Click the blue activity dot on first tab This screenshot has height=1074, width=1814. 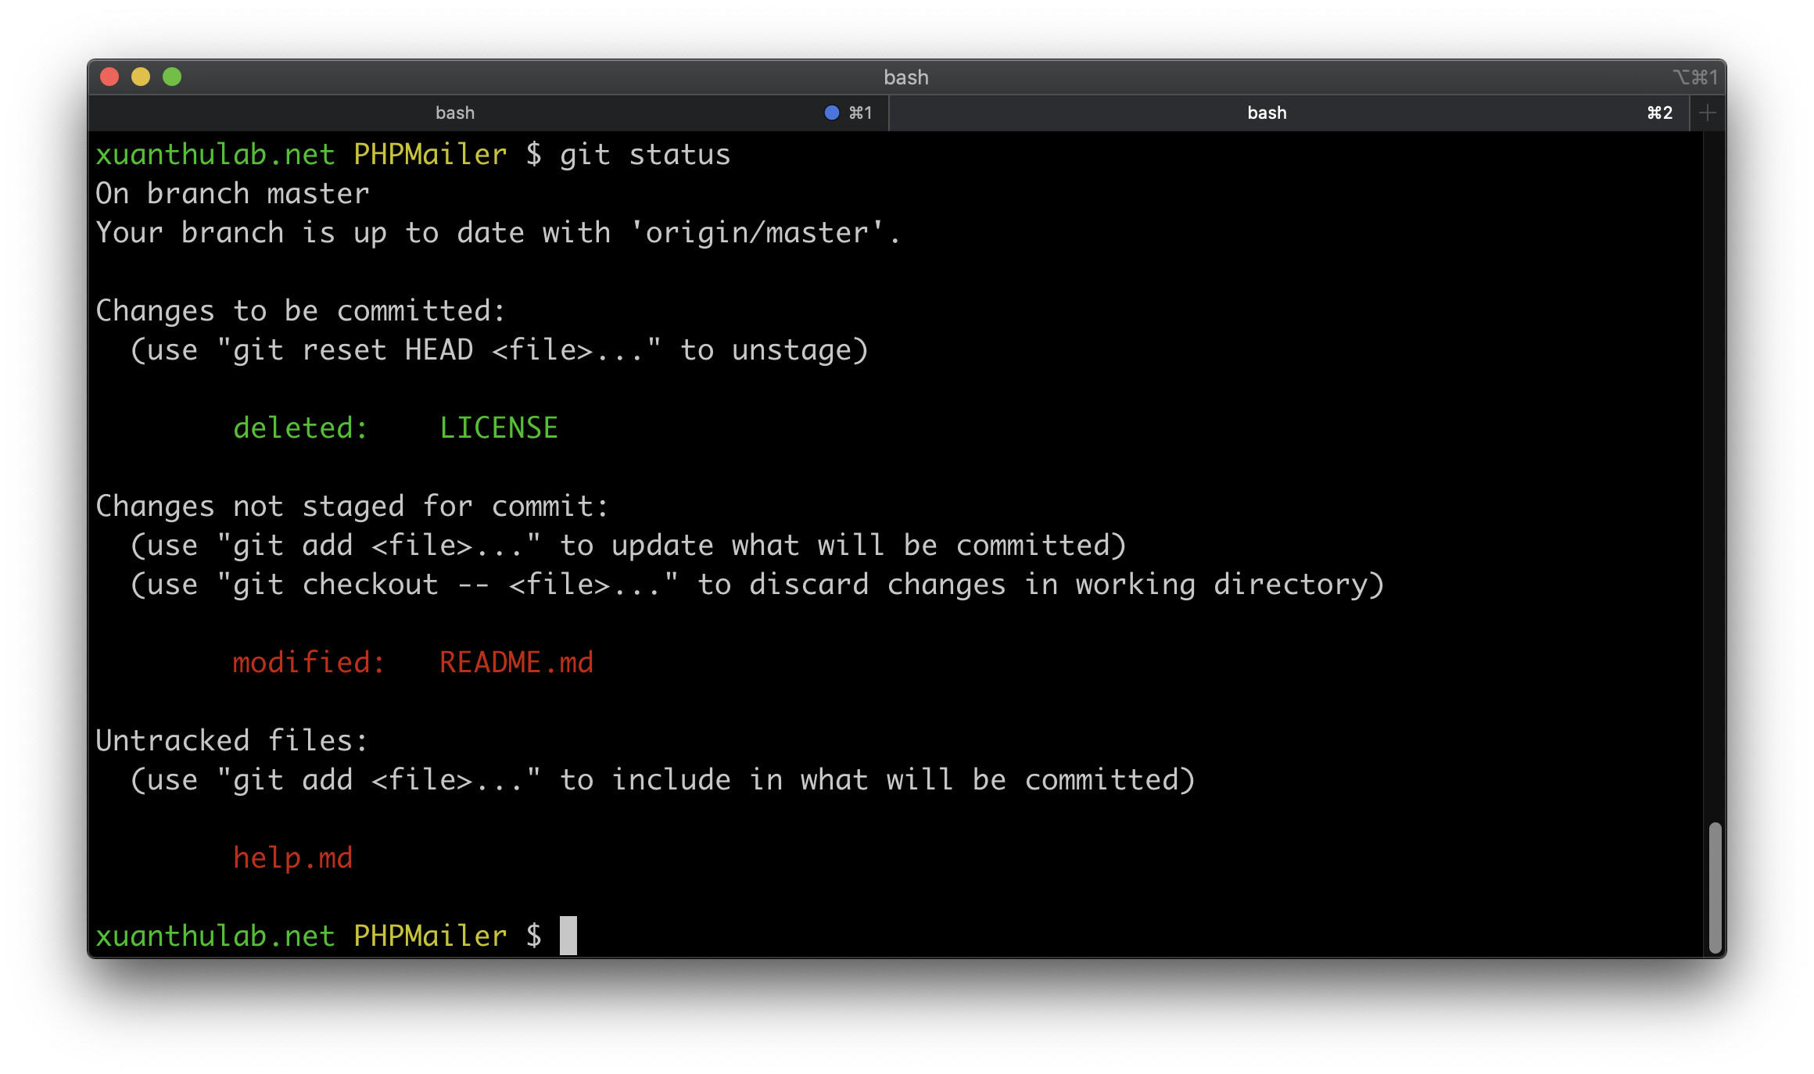click(832, 113)
